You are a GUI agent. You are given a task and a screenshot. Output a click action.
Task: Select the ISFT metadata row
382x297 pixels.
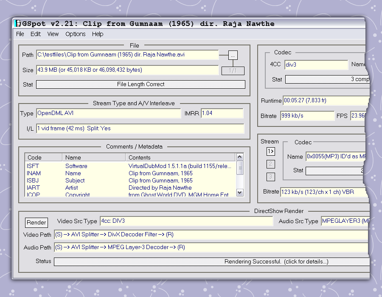pyautogui.click(x=130, y=166)
